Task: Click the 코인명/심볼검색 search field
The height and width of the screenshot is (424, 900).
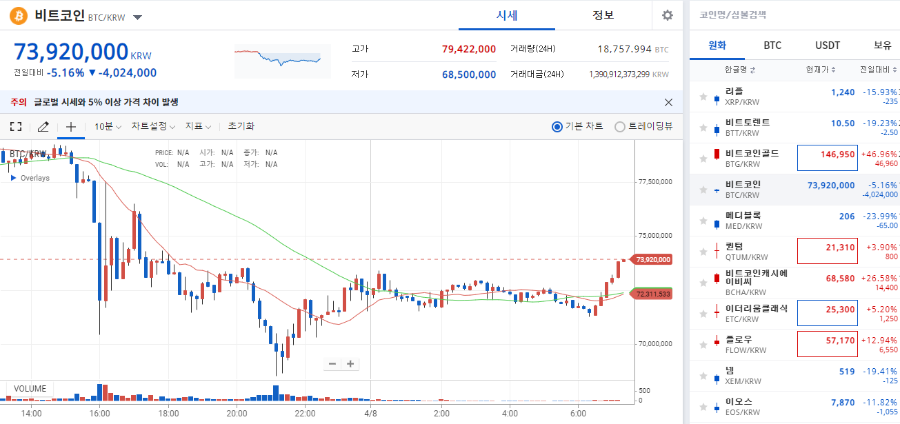Action: coord(794,14)
